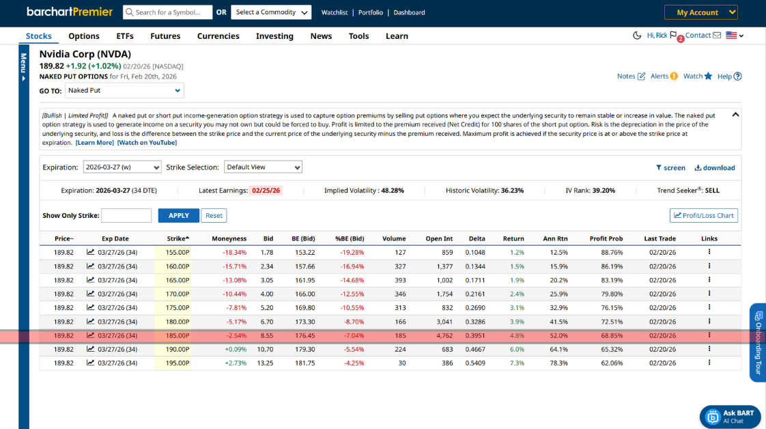Expand the Expiration date dropdown
Viewport: 766px width, 429px height.
click(x=122, y=167)
